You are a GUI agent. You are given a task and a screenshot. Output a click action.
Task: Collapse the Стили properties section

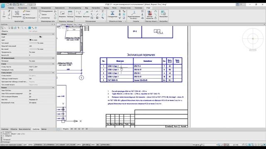coord(53,64)
